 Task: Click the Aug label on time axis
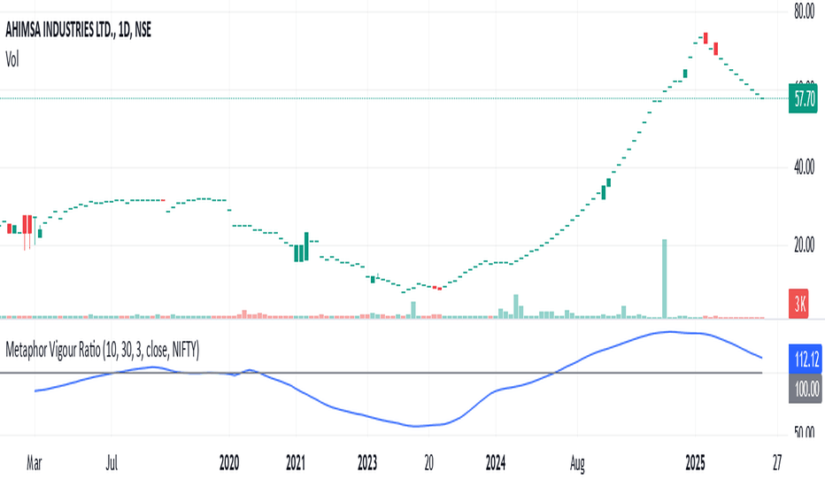[577, 464]
